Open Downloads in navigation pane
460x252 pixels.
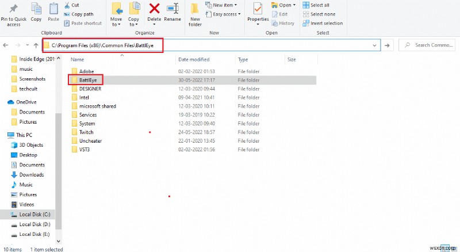click(x=27, y=175)
